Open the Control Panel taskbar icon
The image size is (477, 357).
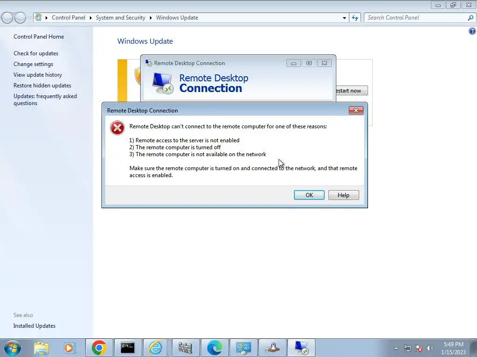point(243,348)
